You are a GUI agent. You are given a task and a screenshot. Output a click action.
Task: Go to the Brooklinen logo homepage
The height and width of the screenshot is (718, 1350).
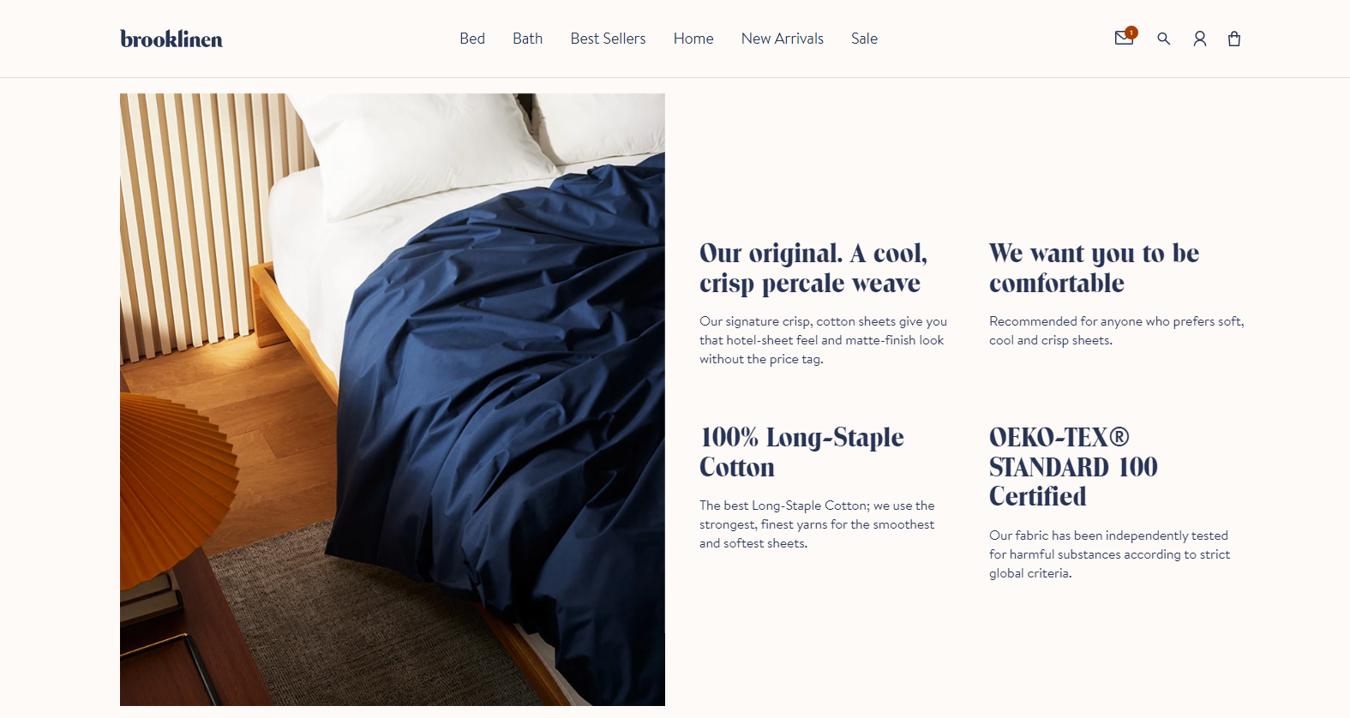coord(171,39)
